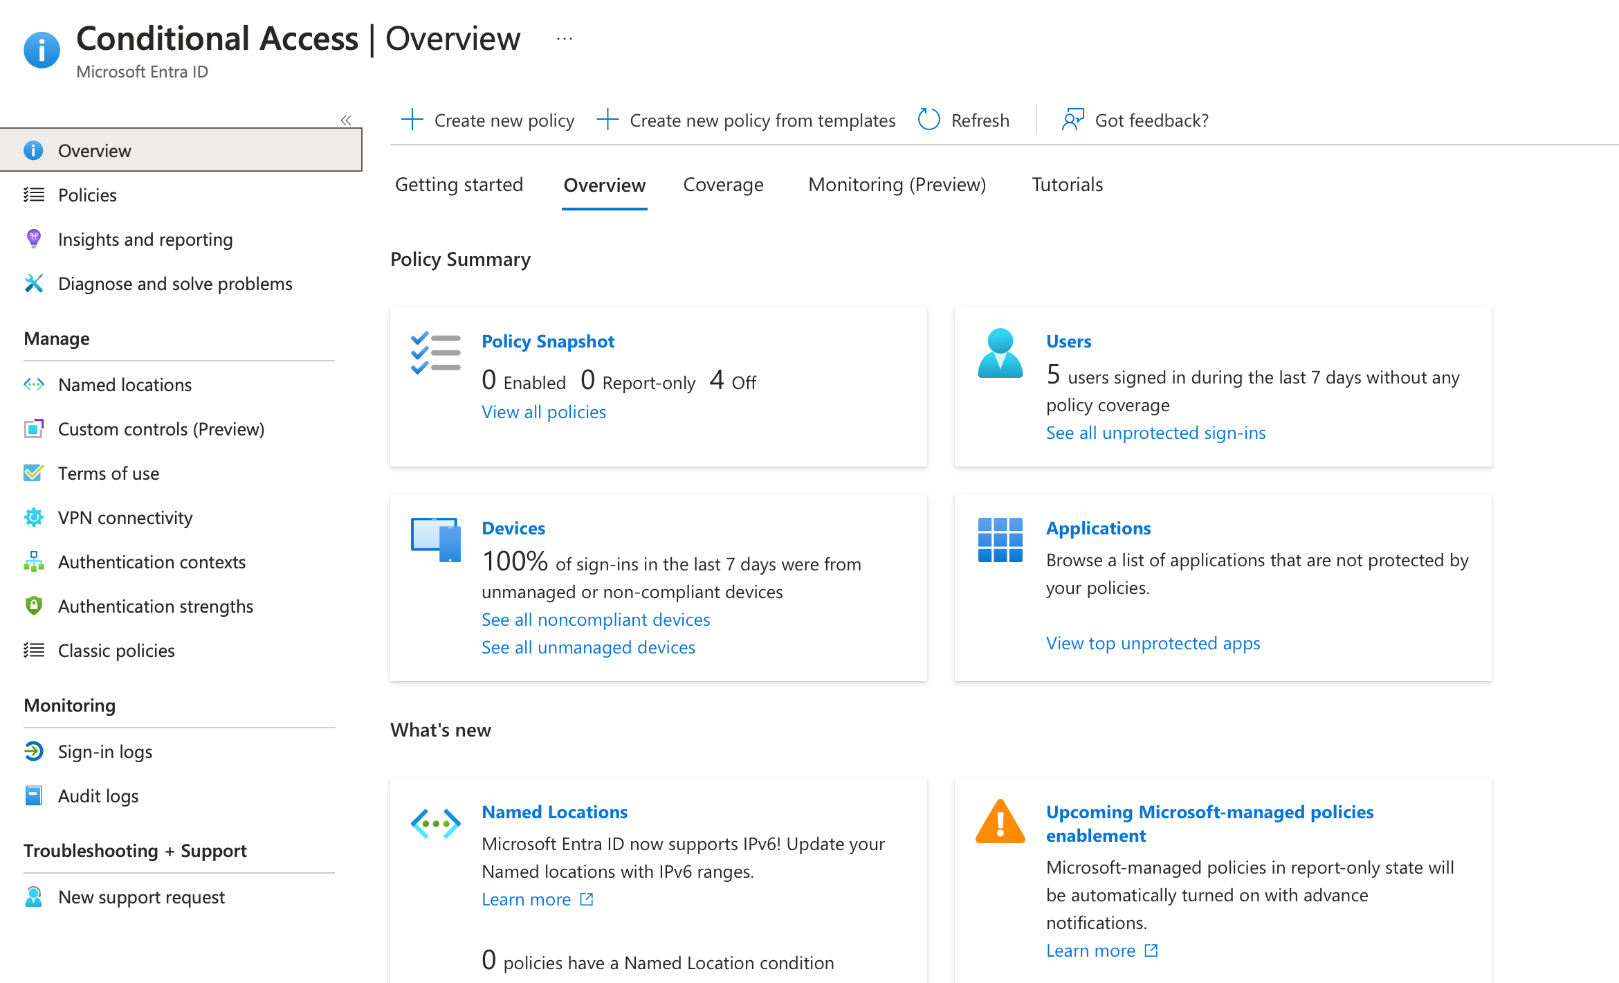1619x983 pixels.
Task: Click the Named Locations card icon
Action: [436, 824]
